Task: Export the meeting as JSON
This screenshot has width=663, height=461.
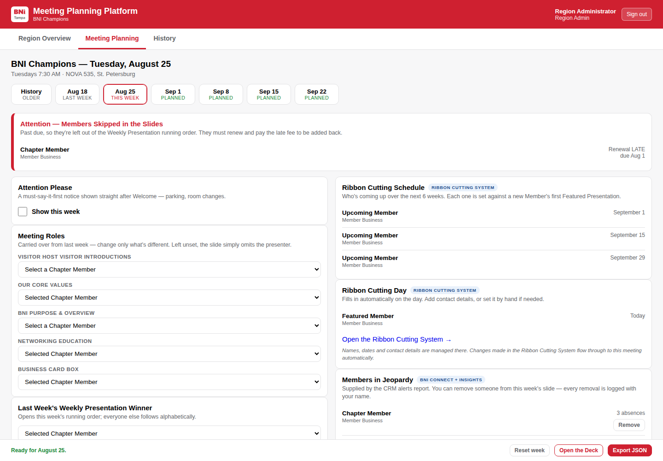Action: (630, 450)
